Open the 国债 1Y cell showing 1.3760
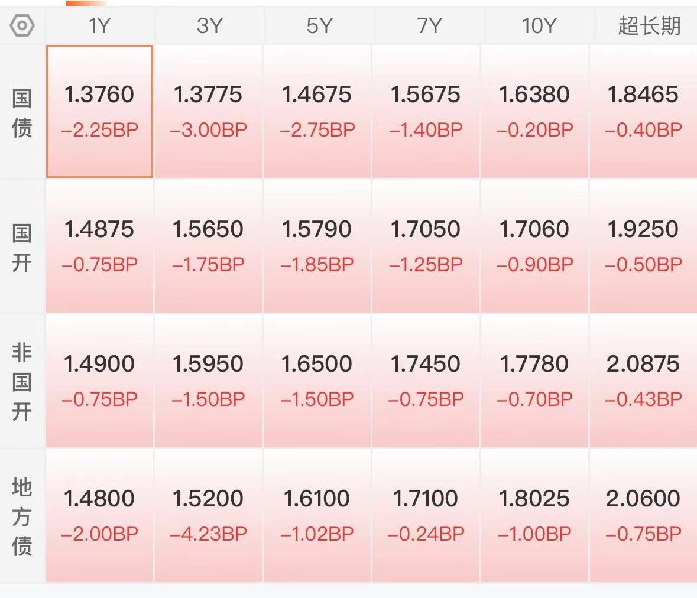 click(x=99, y=111)
